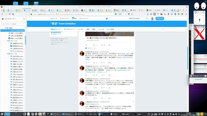This screenshot has height=116, width=207.
Task: Open the @kotadon reply mention link
Action: pyautogui.click(x=93, y=104)
